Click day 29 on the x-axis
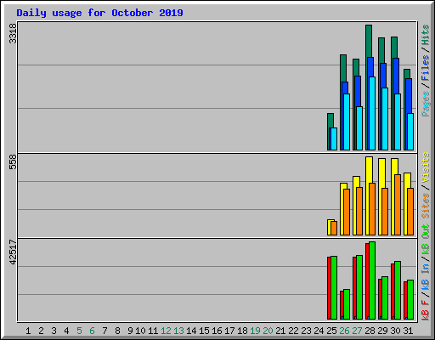This screenshot has width=435, height=340. click(382, 331)
